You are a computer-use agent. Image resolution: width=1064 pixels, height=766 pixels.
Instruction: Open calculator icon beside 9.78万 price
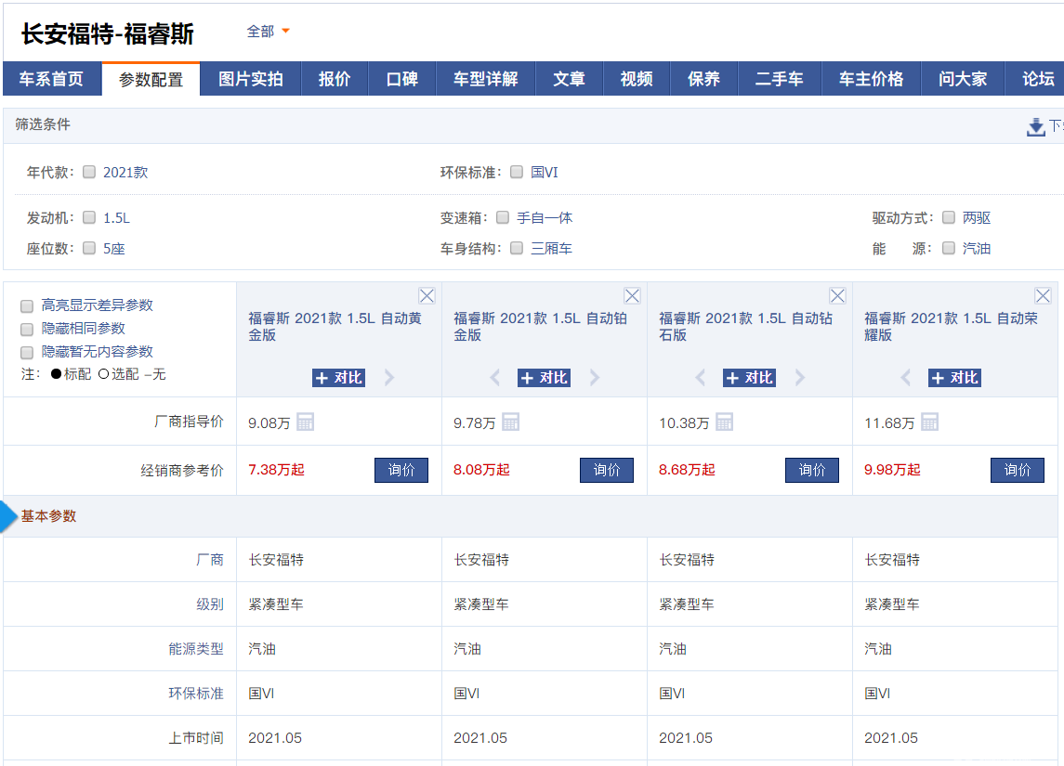coord(510,422)
